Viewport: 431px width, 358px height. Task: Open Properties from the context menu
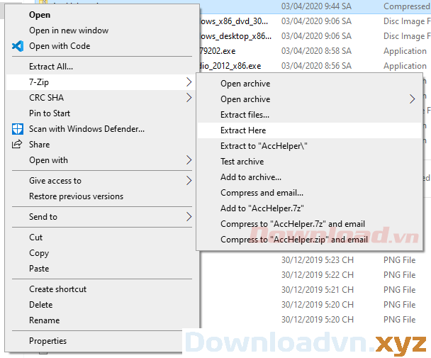(x=47, y=341)
